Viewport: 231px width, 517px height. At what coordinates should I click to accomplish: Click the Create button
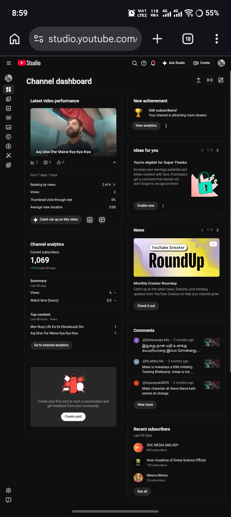(x=202, y=63)
